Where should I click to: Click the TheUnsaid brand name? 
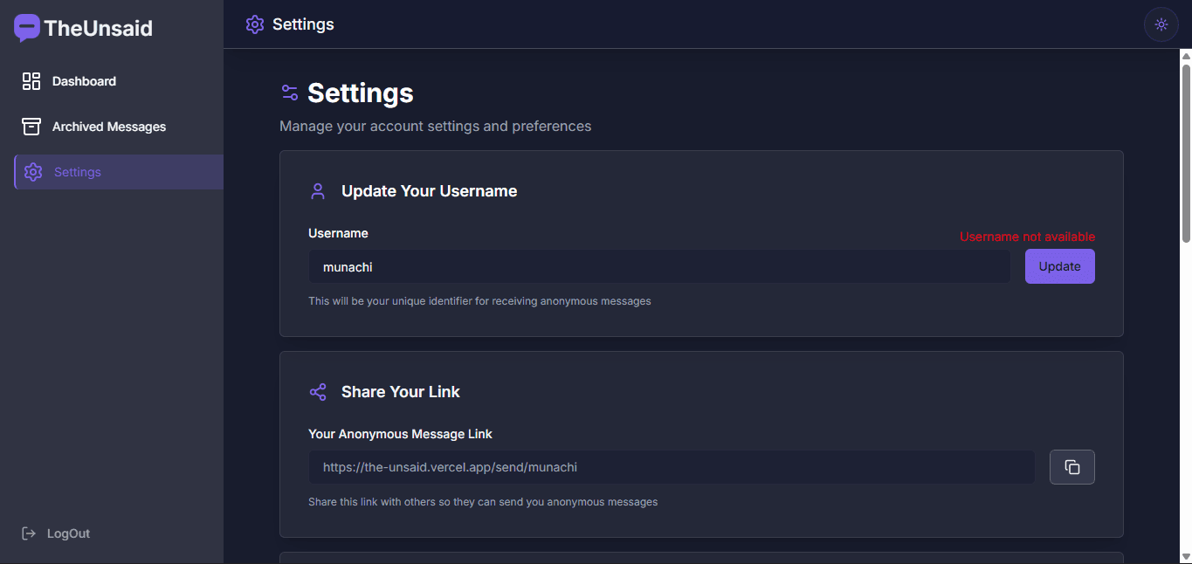98,28
